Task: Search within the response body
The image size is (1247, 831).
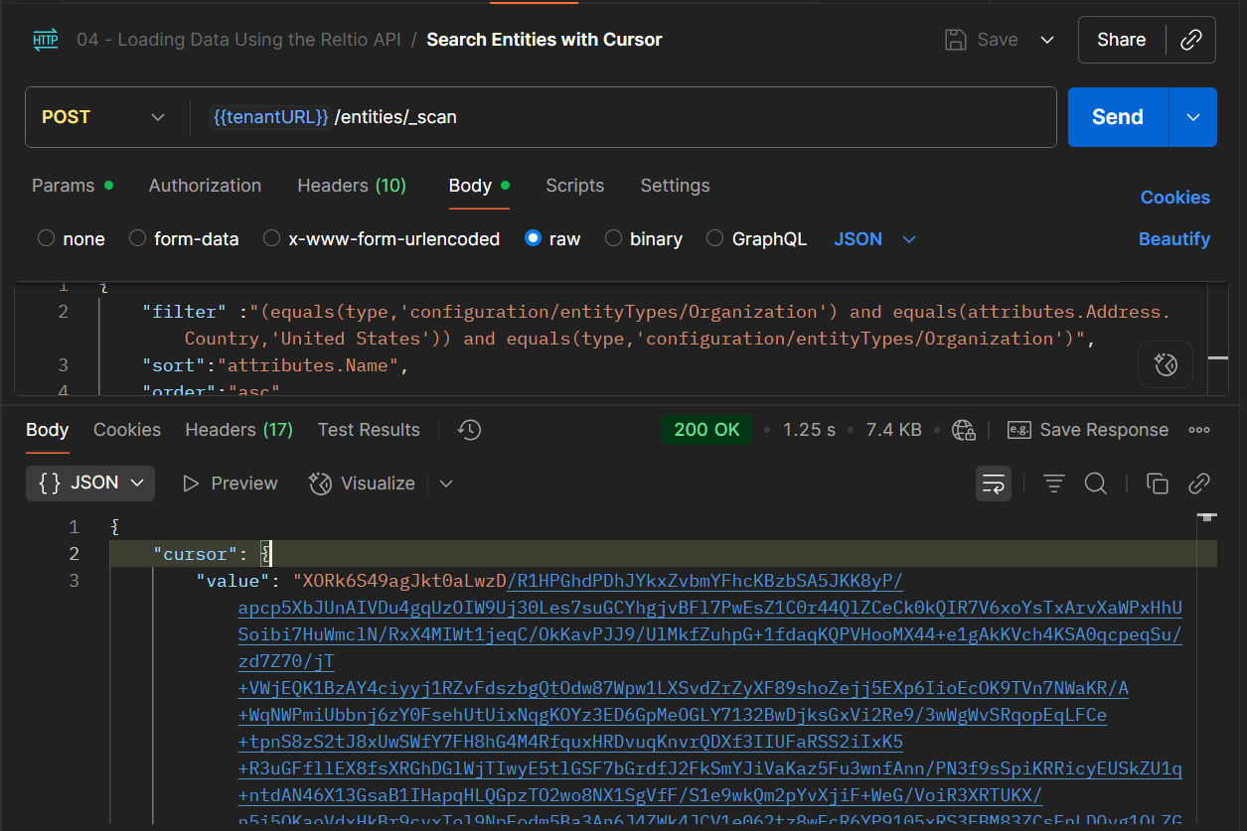Action: pos(1096,484)
